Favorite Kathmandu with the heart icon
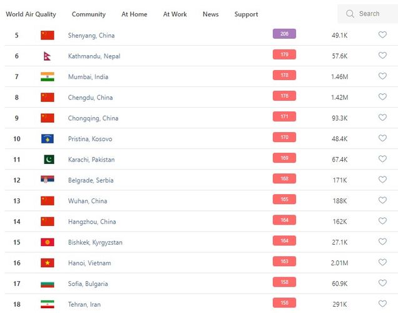Image resolution: width=398 pixels, height=313 pixels. 382,56
